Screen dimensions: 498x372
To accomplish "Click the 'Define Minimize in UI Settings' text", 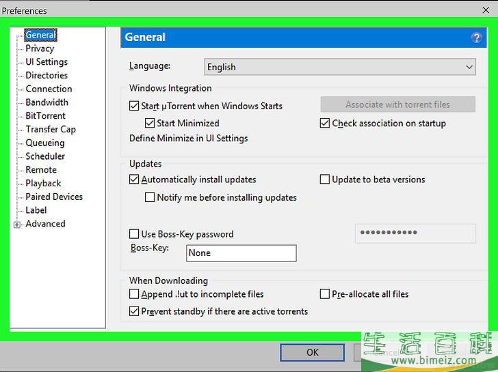I will point(188,139).
